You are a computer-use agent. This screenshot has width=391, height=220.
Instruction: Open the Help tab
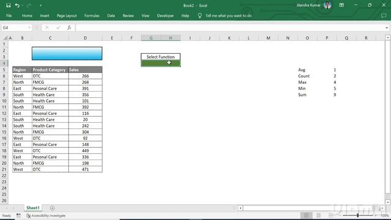(185, 15)
